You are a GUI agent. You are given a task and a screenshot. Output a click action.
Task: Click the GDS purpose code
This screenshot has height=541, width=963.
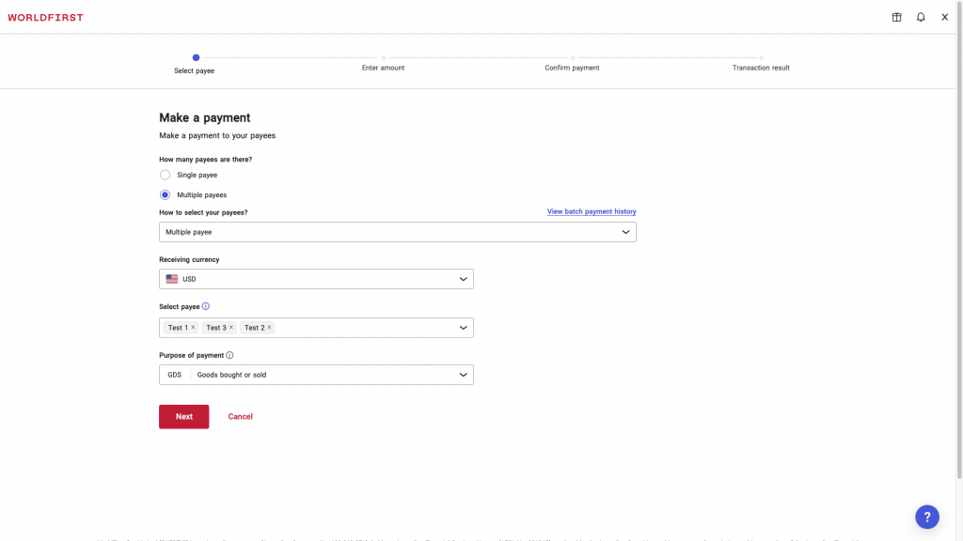tap(174, 375)
